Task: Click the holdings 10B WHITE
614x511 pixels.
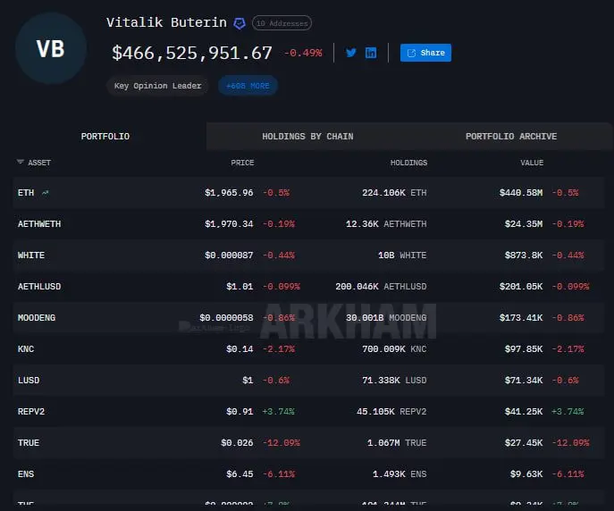Action: pos(402,255)
